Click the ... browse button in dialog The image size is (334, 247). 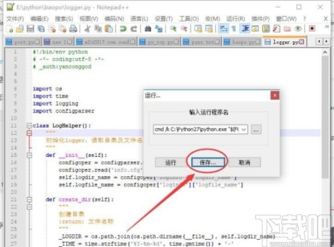pyautogui.click(x=256, y=130)
